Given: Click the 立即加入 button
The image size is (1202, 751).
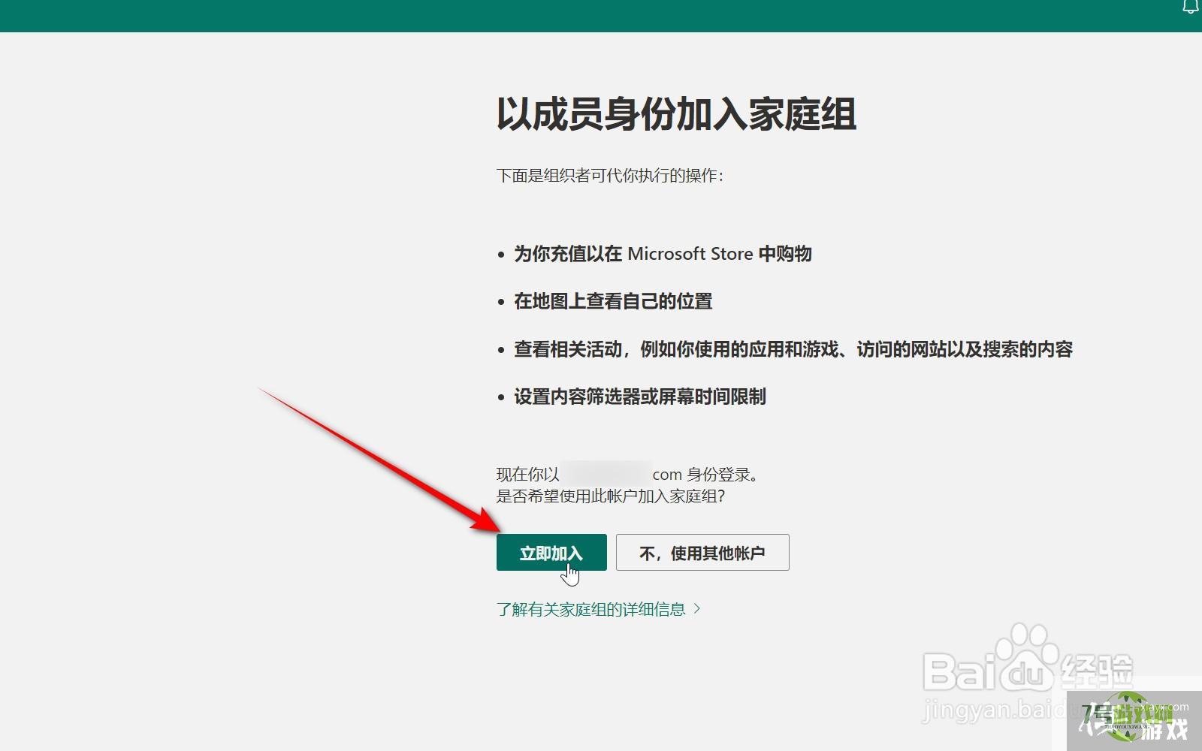Looking at the screenshot, I should [x=551, y=553].
